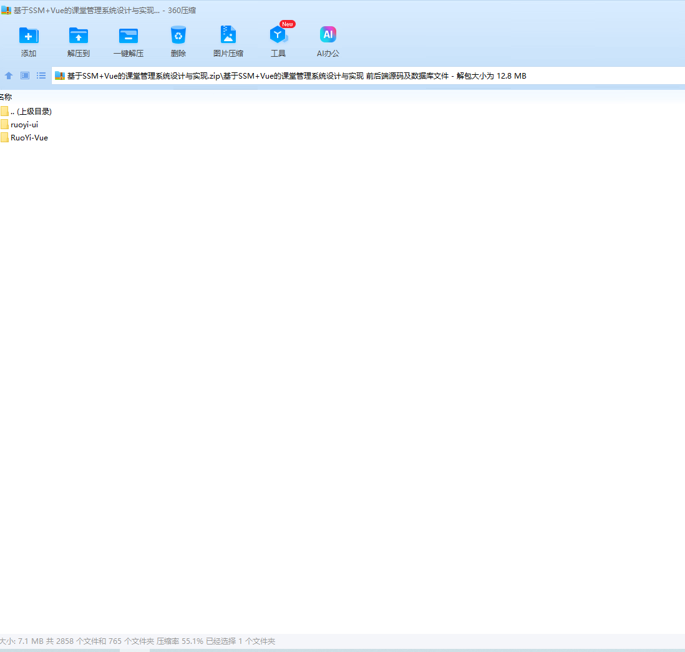Click the zip icon in address bar
Viewport: 685px width, 652px height.
pos(60,75)
